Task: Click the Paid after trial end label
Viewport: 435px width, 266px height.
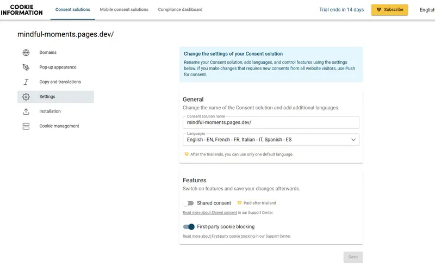Action: tap(260, 203)
